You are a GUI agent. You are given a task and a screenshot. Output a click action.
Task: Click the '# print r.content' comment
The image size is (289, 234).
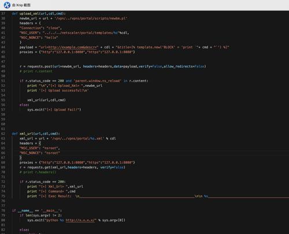click(36, 71)
